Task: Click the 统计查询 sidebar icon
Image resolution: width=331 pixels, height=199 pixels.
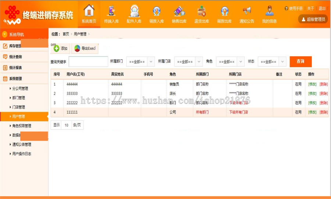Action: tap(5, 57)
